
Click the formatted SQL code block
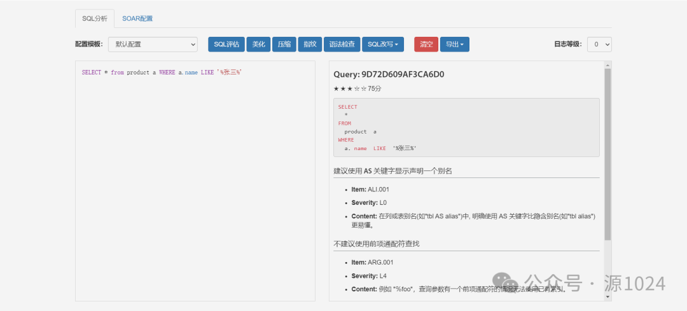(x=467, y=127)
